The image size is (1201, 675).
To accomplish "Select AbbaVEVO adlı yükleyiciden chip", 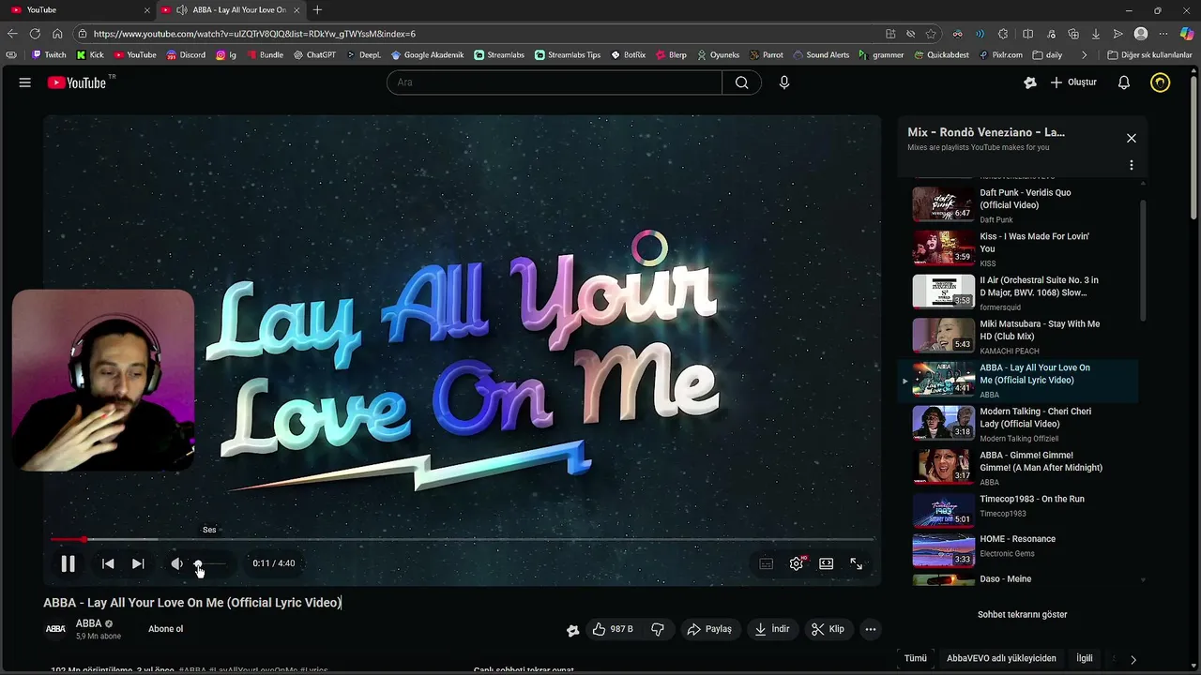I will 1001,658.
